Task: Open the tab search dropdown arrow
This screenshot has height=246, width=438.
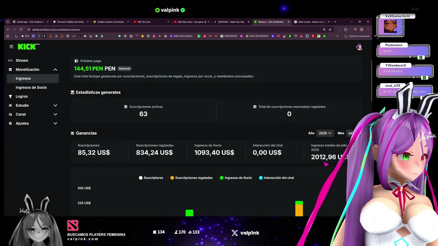Action: [x=8, y=22]
